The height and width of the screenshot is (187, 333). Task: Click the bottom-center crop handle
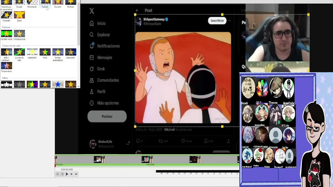[x=222, y=126]
